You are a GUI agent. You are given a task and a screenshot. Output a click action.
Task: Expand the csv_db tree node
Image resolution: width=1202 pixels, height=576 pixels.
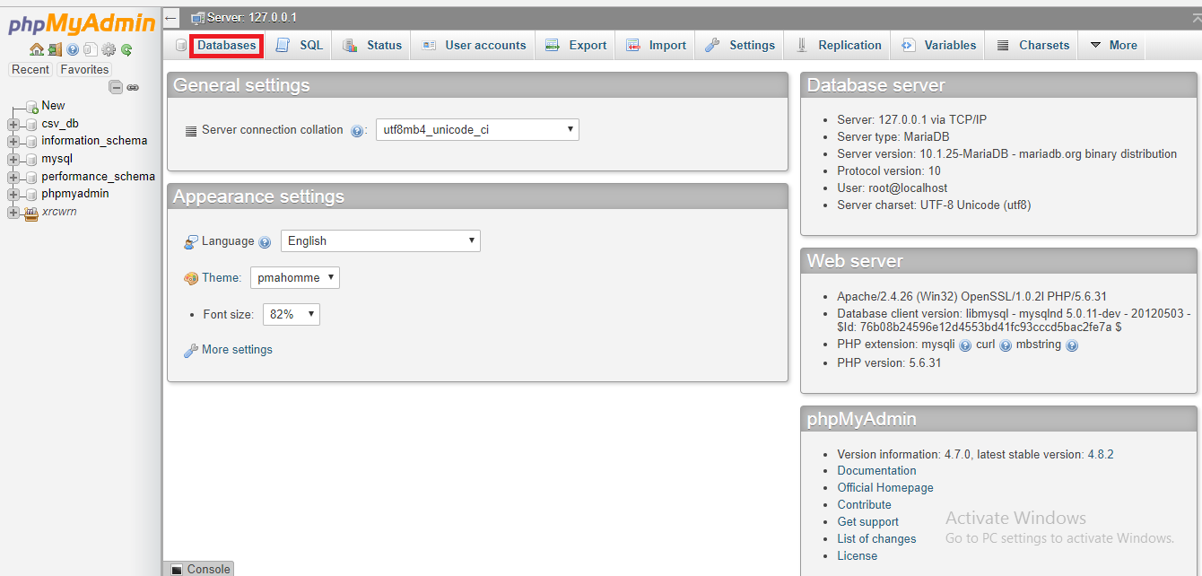[x=13, y=124]
